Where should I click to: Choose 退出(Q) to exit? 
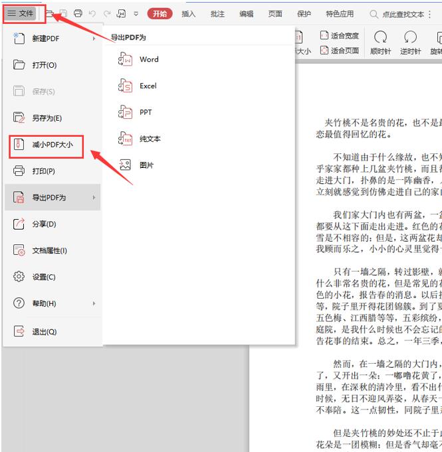pos(53,331)
